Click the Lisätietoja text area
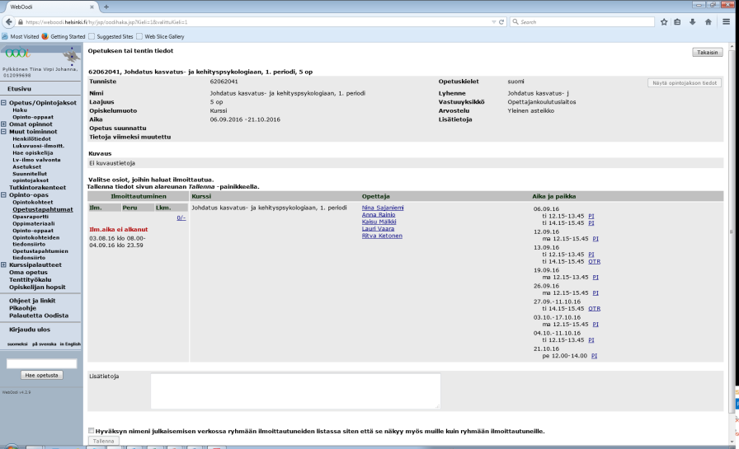The height and width of the screenshot is (449, 739). [x=295, y=391]
